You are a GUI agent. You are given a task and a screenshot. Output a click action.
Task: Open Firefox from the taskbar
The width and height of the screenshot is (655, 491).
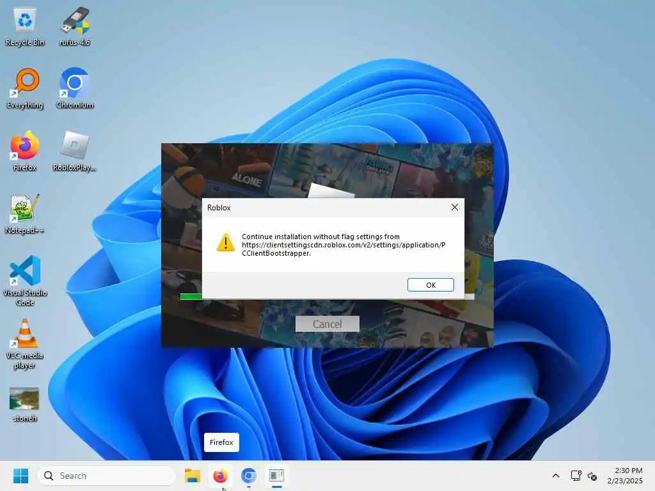click(220, 476)
